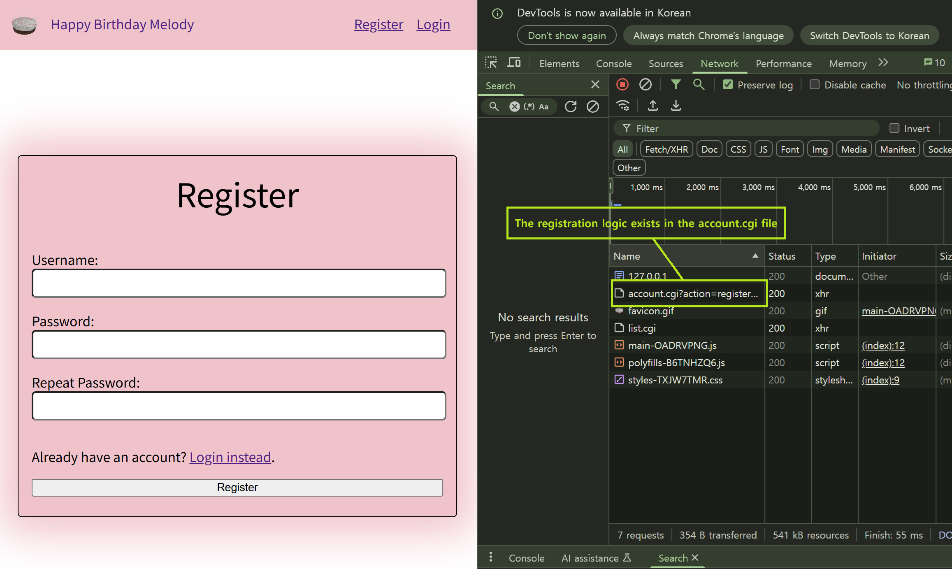The width and height of the screenshot is (952, 569).
Task: Toggle the network filter funnel icon
Action: (x=676, y=85)
